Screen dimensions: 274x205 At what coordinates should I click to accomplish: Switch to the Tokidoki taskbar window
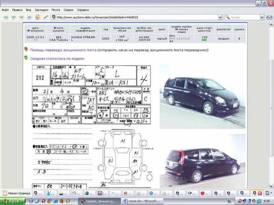(x=99, y=201)
